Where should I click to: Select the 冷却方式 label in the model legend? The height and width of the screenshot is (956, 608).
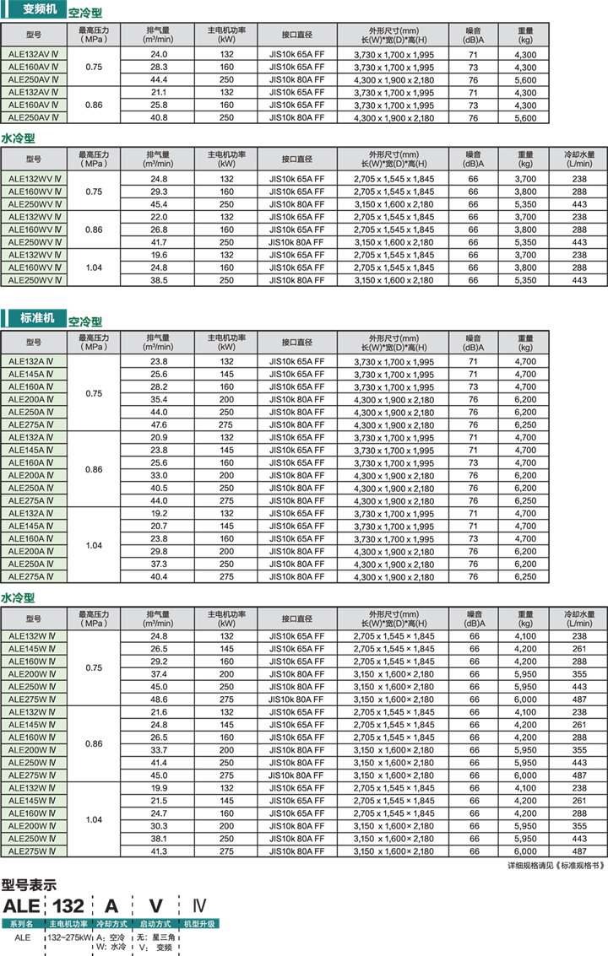coord(111,924)
